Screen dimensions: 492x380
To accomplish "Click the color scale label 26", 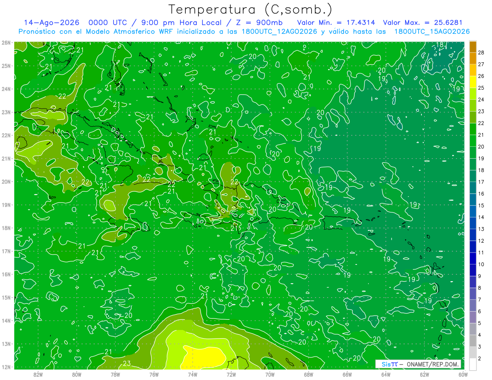I will [x=481, y=76].
